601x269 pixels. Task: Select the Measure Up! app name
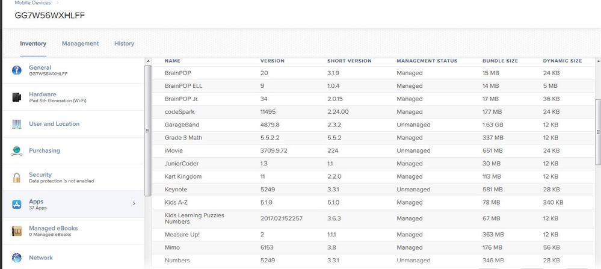pyautogui.click(x=182, y=235)
